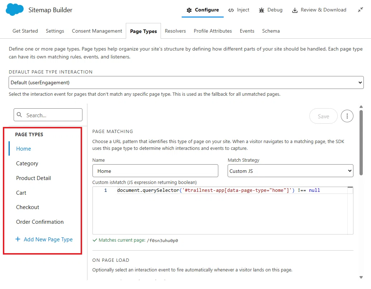Open the Profile Attributes tab

213,31
